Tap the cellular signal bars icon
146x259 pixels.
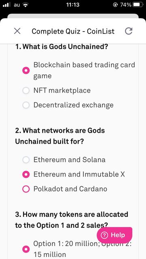[x=6, y=5]
